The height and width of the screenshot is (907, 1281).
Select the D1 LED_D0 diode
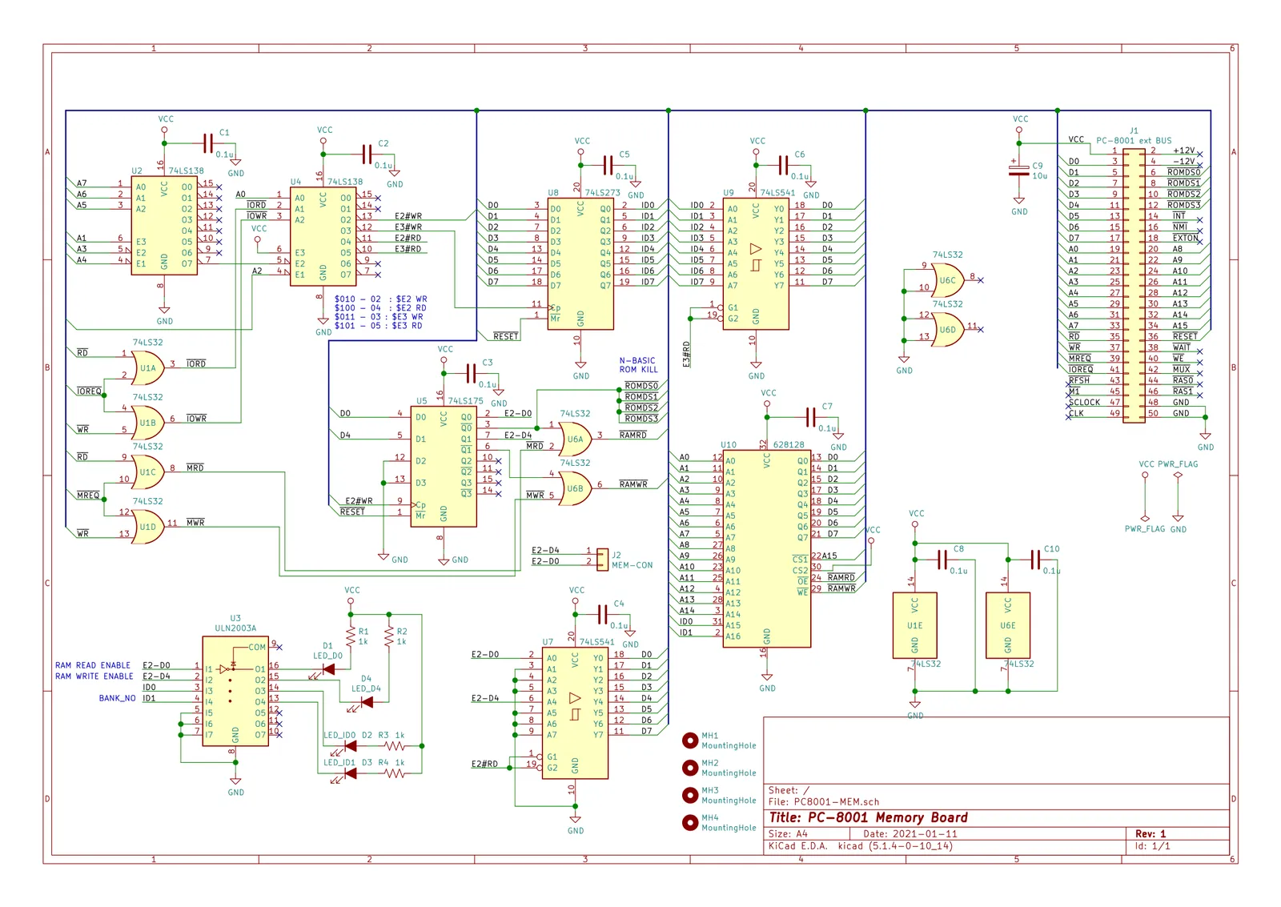click(327, 669)
